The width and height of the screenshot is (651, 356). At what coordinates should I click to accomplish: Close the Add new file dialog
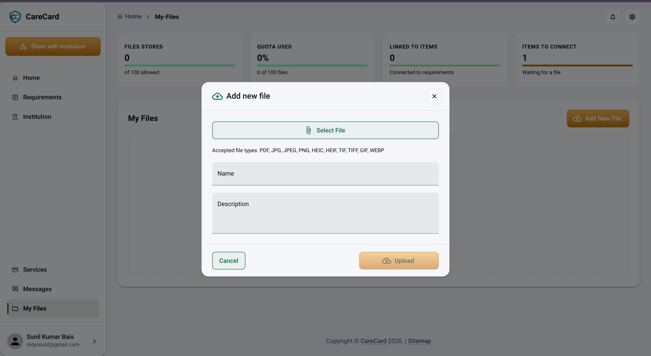[x=434, y=96]
